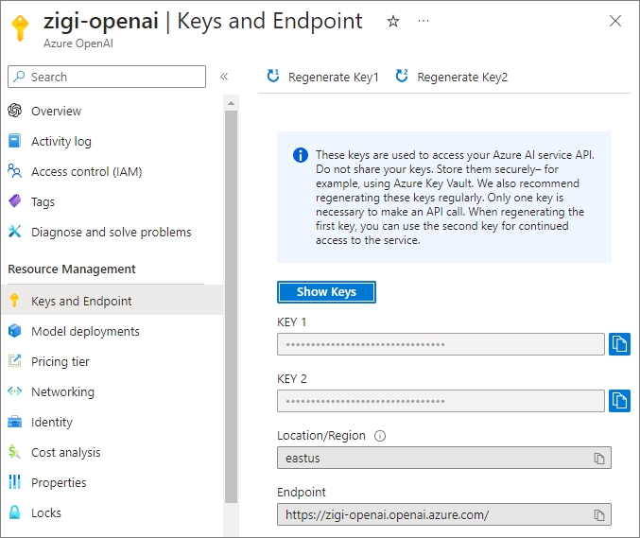Click the eastus Location/Region field
Screen dimensions: 640x538
444,458
